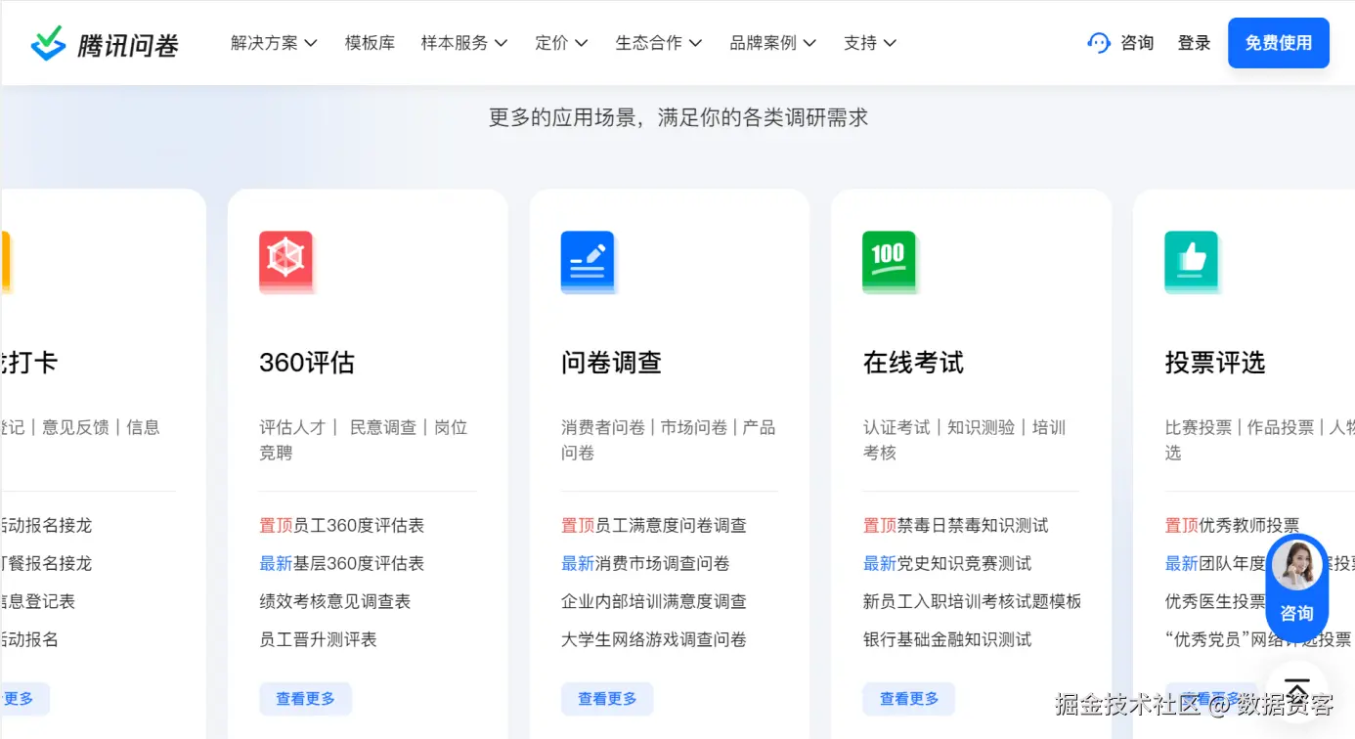The width and height of the screenshot is (1355, 739).
Task: Open 新员工入职培训考核试题模板 link
Action: pyautogui.click(x=973, y=602)
